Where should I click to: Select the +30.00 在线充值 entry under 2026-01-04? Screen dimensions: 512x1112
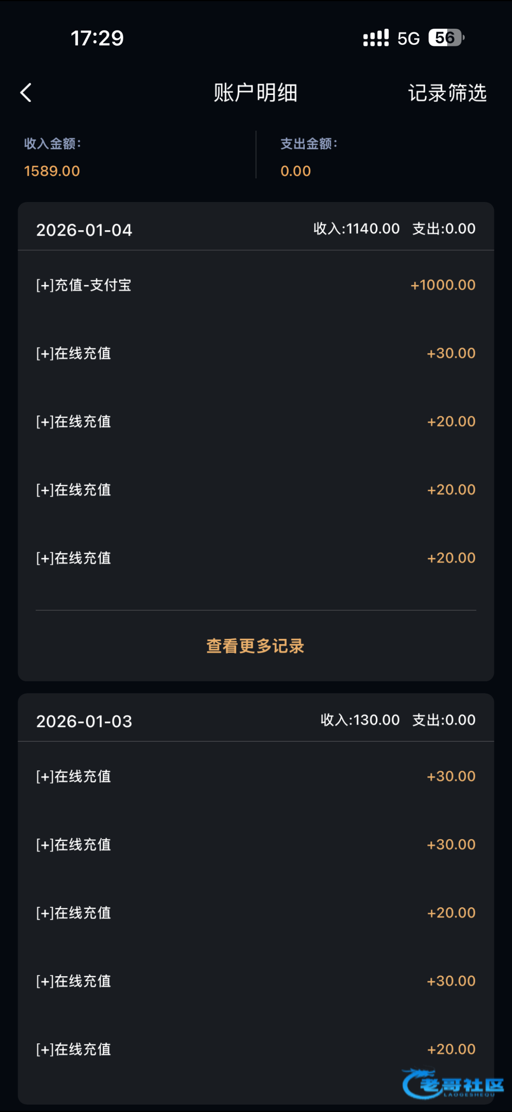pyautogui.click(x=256, y=354)
